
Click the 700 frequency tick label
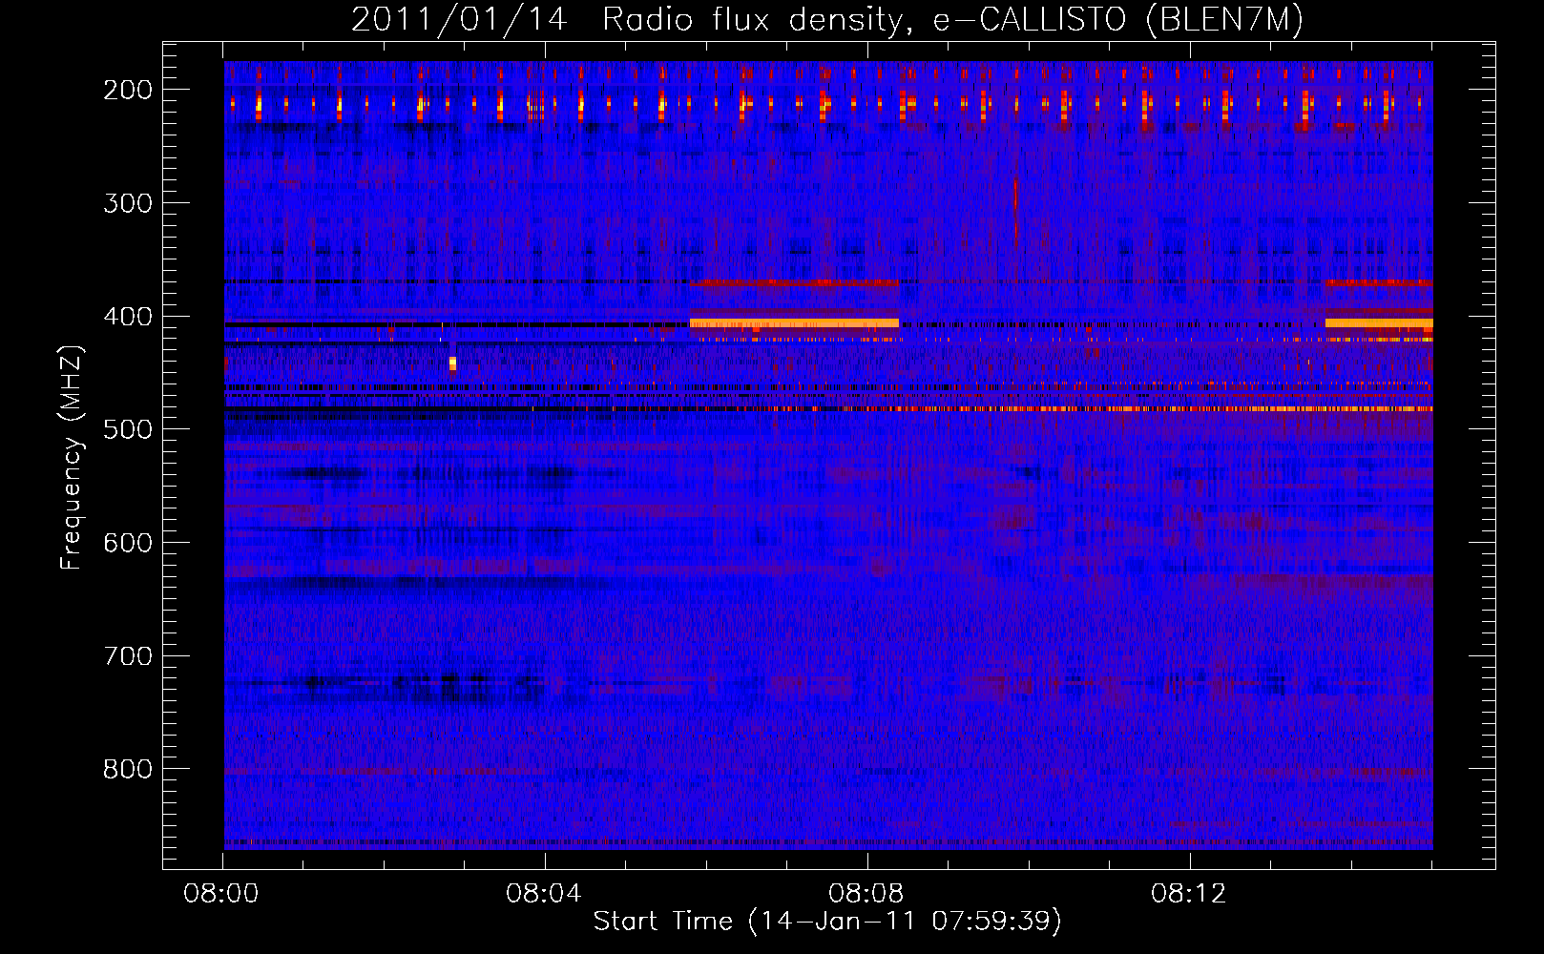pyautogui.click(x=127, y=656)
